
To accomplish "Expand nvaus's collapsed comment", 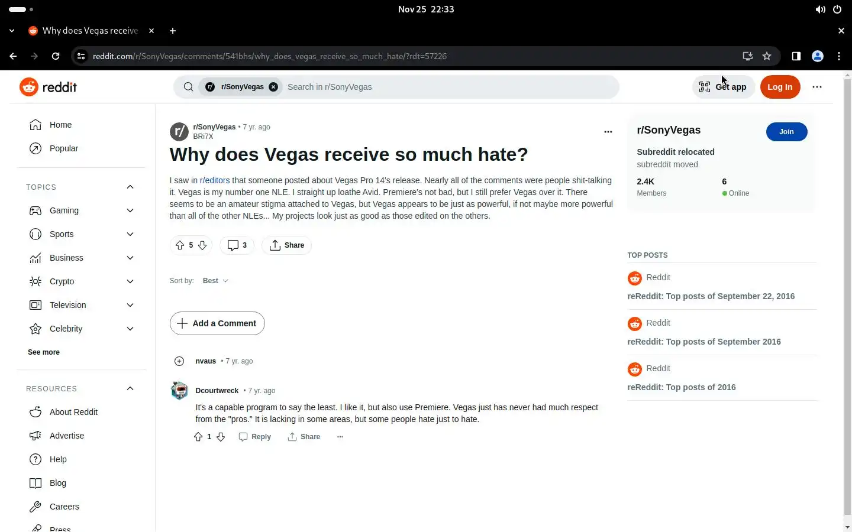I will (179, 361).
